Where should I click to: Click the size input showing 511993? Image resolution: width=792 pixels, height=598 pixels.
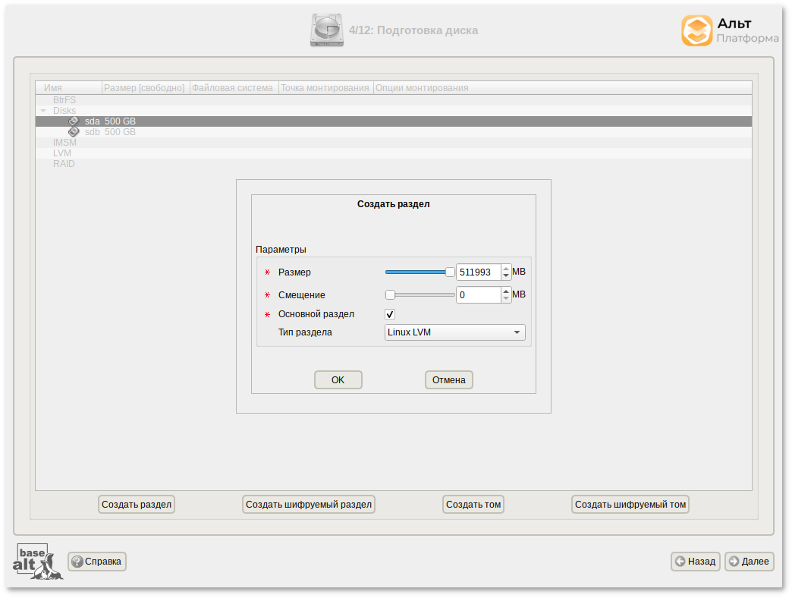tap(477, 272)
